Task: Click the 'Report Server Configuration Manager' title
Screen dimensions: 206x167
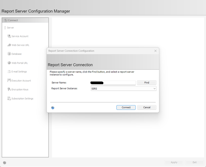Action: (36, 11)
